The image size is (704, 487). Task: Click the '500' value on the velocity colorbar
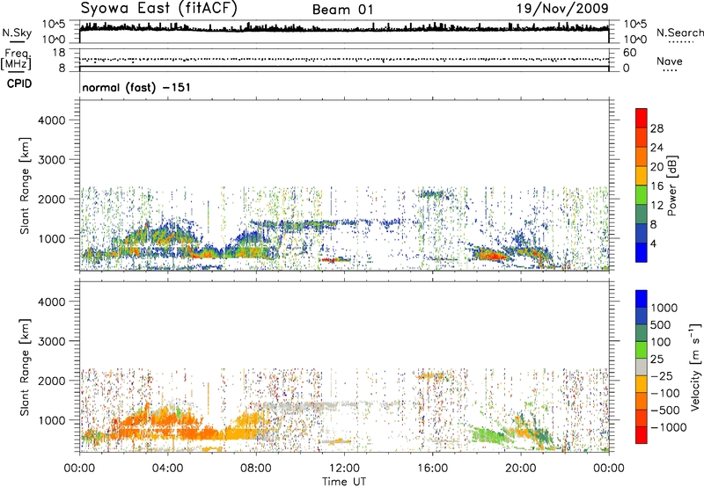pos(661,324)
